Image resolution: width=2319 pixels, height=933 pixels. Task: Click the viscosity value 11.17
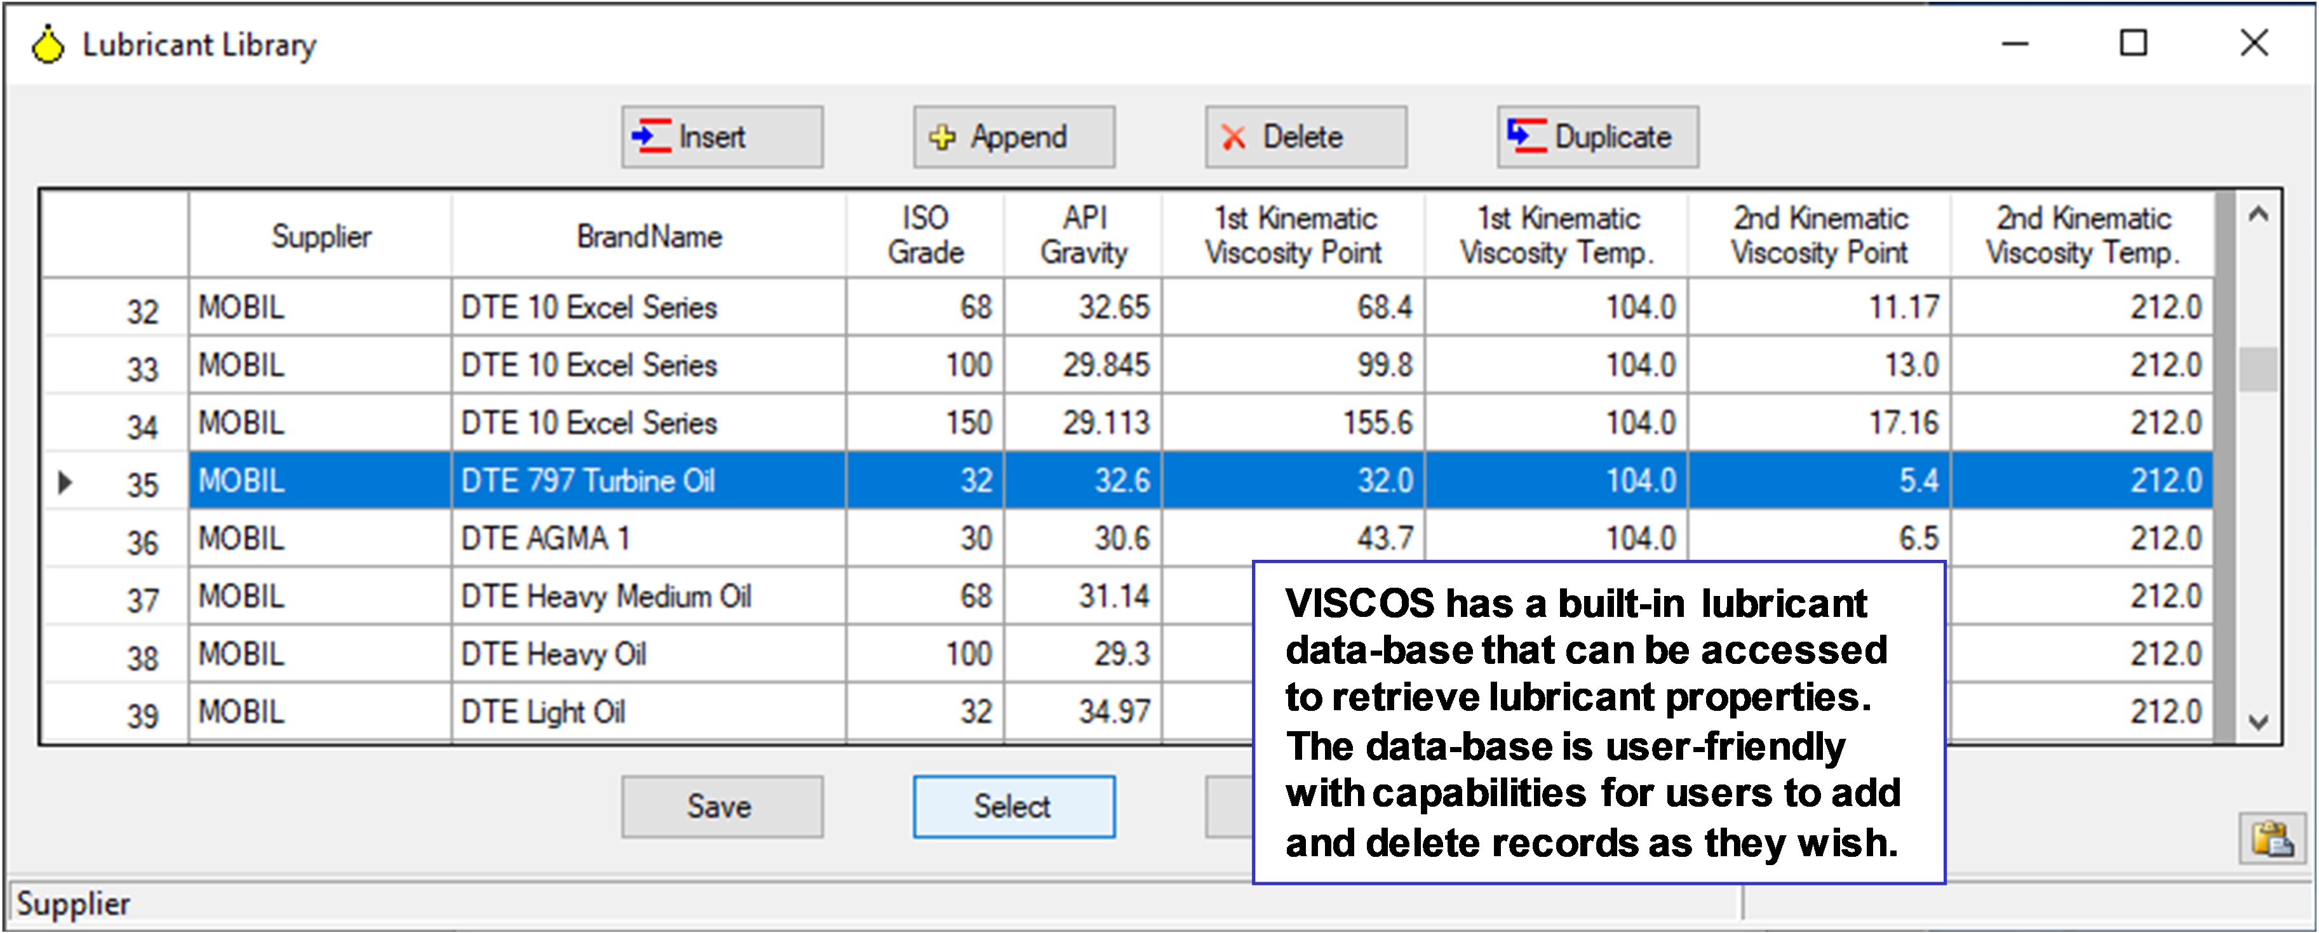pos(1819,308)
